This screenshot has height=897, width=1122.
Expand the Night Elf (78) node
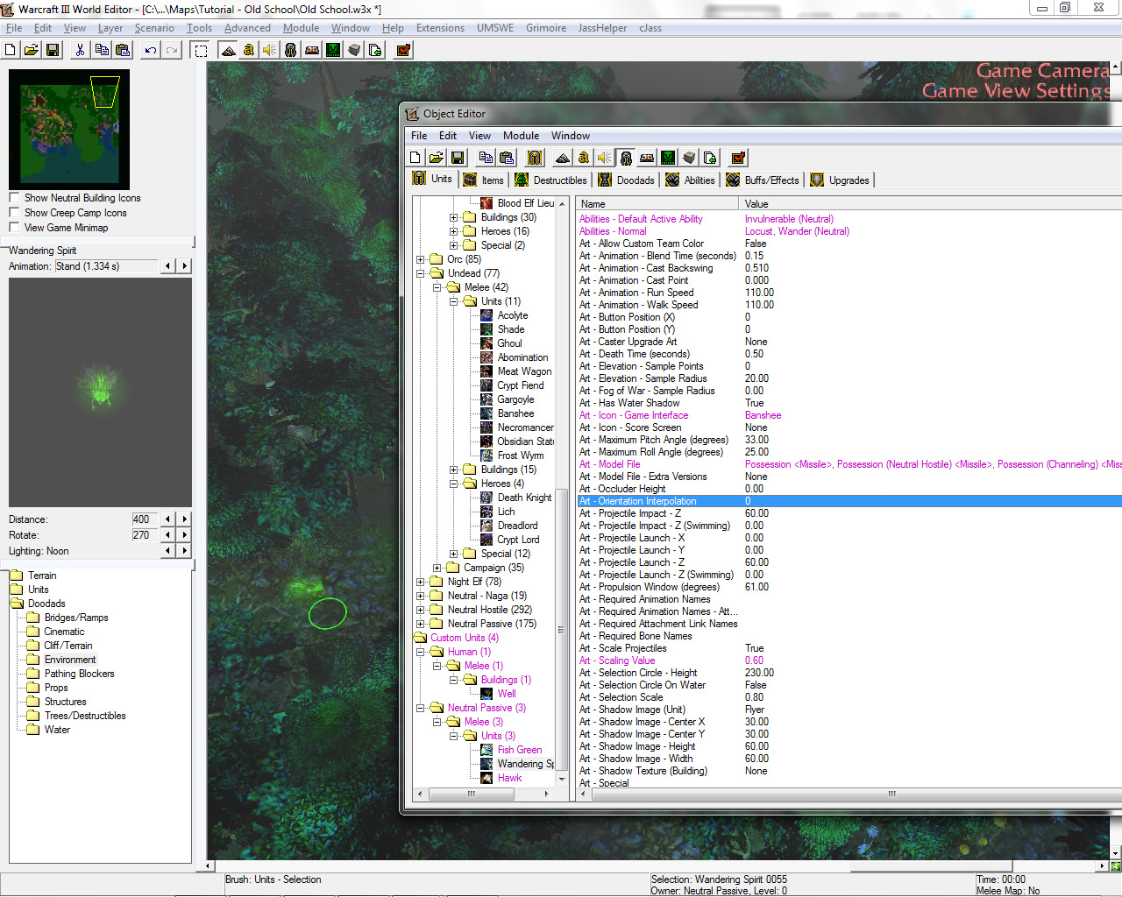pos(421,582)
